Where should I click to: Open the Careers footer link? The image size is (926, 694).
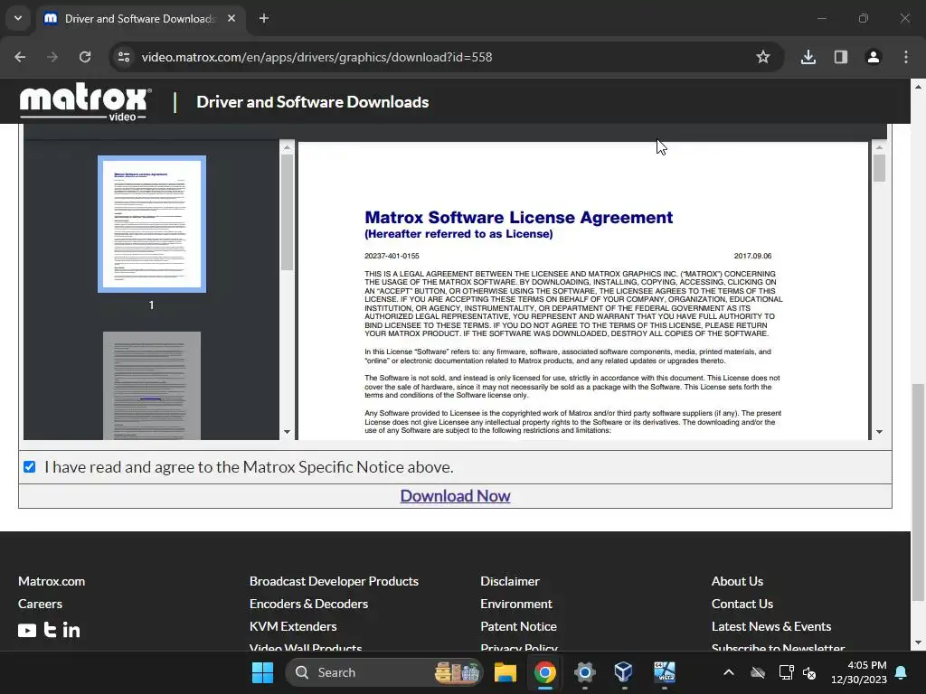tap(40, 604)
